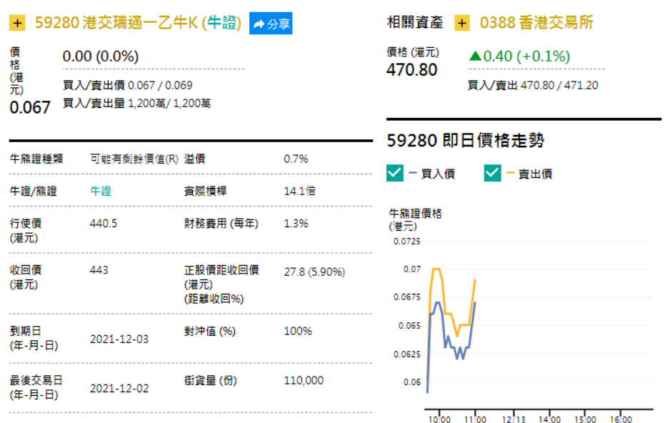This screenshot has height=423, width=670.
Task: Click the plus icon beside 0388 香港交易所
Action: click(462, 24)
